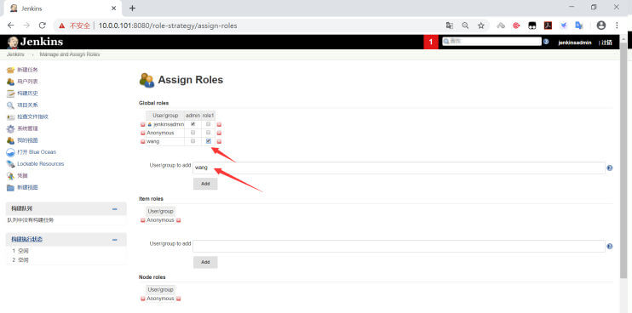Open Manage and Assign Roles breadcrumb
The height and width of the screenshot is (313, 632).
(x=70, y=54)
